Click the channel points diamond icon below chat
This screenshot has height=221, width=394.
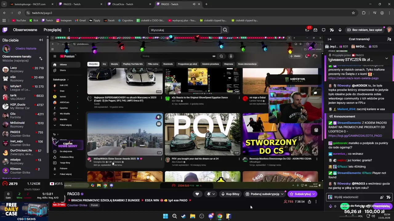tap(331, 206)
